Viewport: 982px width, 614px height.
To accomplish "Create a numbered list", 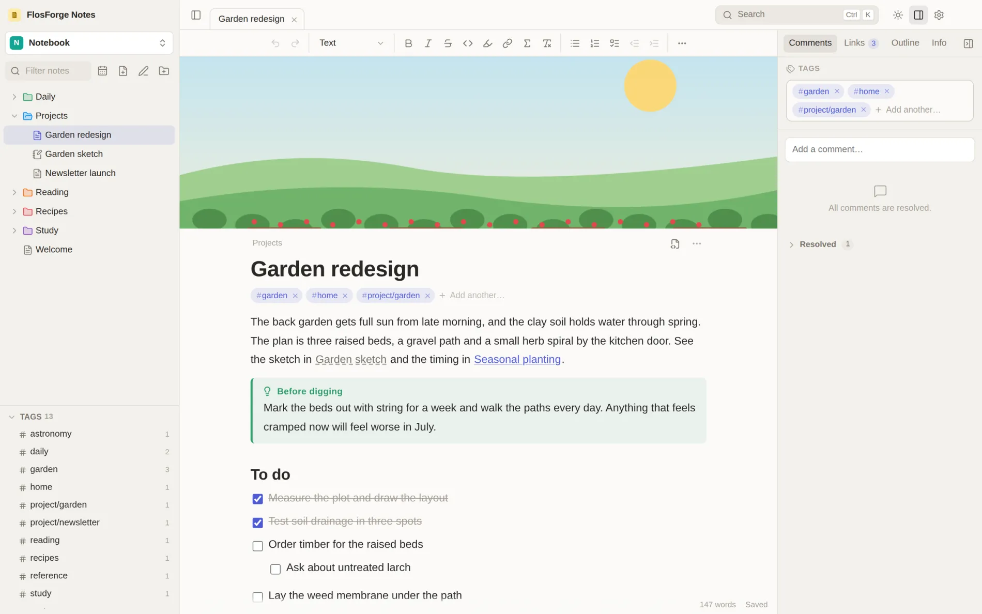I will (x=595, y=43).
